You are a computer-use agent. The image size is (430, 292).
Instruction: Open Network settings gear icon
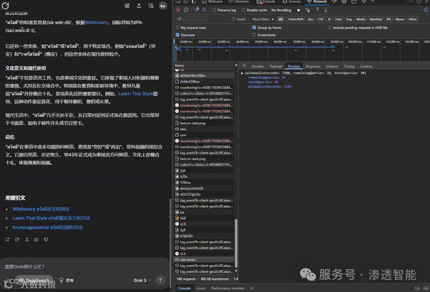[x=426, y=10]
